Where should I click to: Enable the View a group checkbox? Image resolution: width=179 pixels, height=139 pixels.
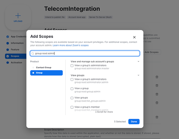(72, 89)
